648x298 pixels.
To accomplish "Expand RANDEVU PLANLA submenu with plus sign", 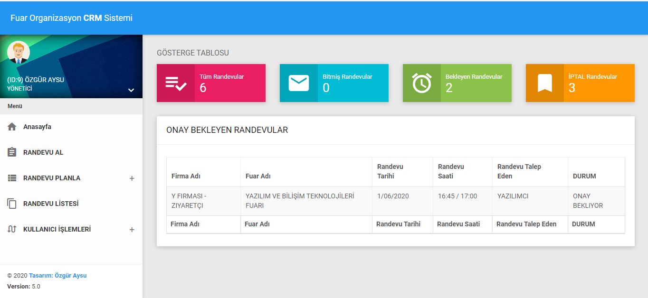I will coord(132,178).
